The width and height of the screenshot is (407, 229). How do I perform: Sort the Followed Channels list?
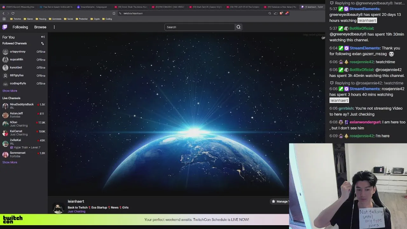42,43
